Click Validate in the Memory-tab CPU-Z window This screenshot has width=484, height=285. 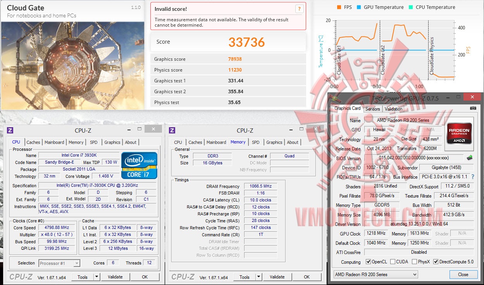[x=277, y=277]
